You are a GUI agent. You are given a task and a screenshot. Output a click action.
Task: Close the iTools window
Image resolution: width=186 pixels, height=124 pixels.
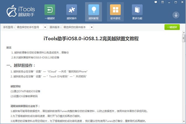182,2
